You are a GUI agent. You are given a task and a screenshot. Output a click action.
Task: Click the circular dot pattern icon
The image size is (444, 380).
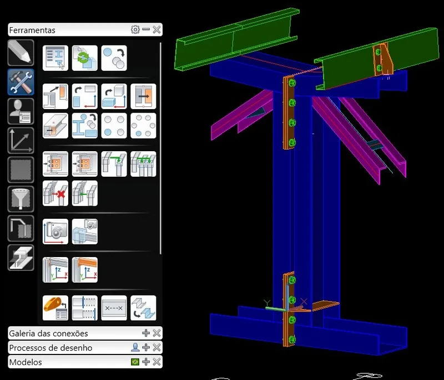pos(143,126)
